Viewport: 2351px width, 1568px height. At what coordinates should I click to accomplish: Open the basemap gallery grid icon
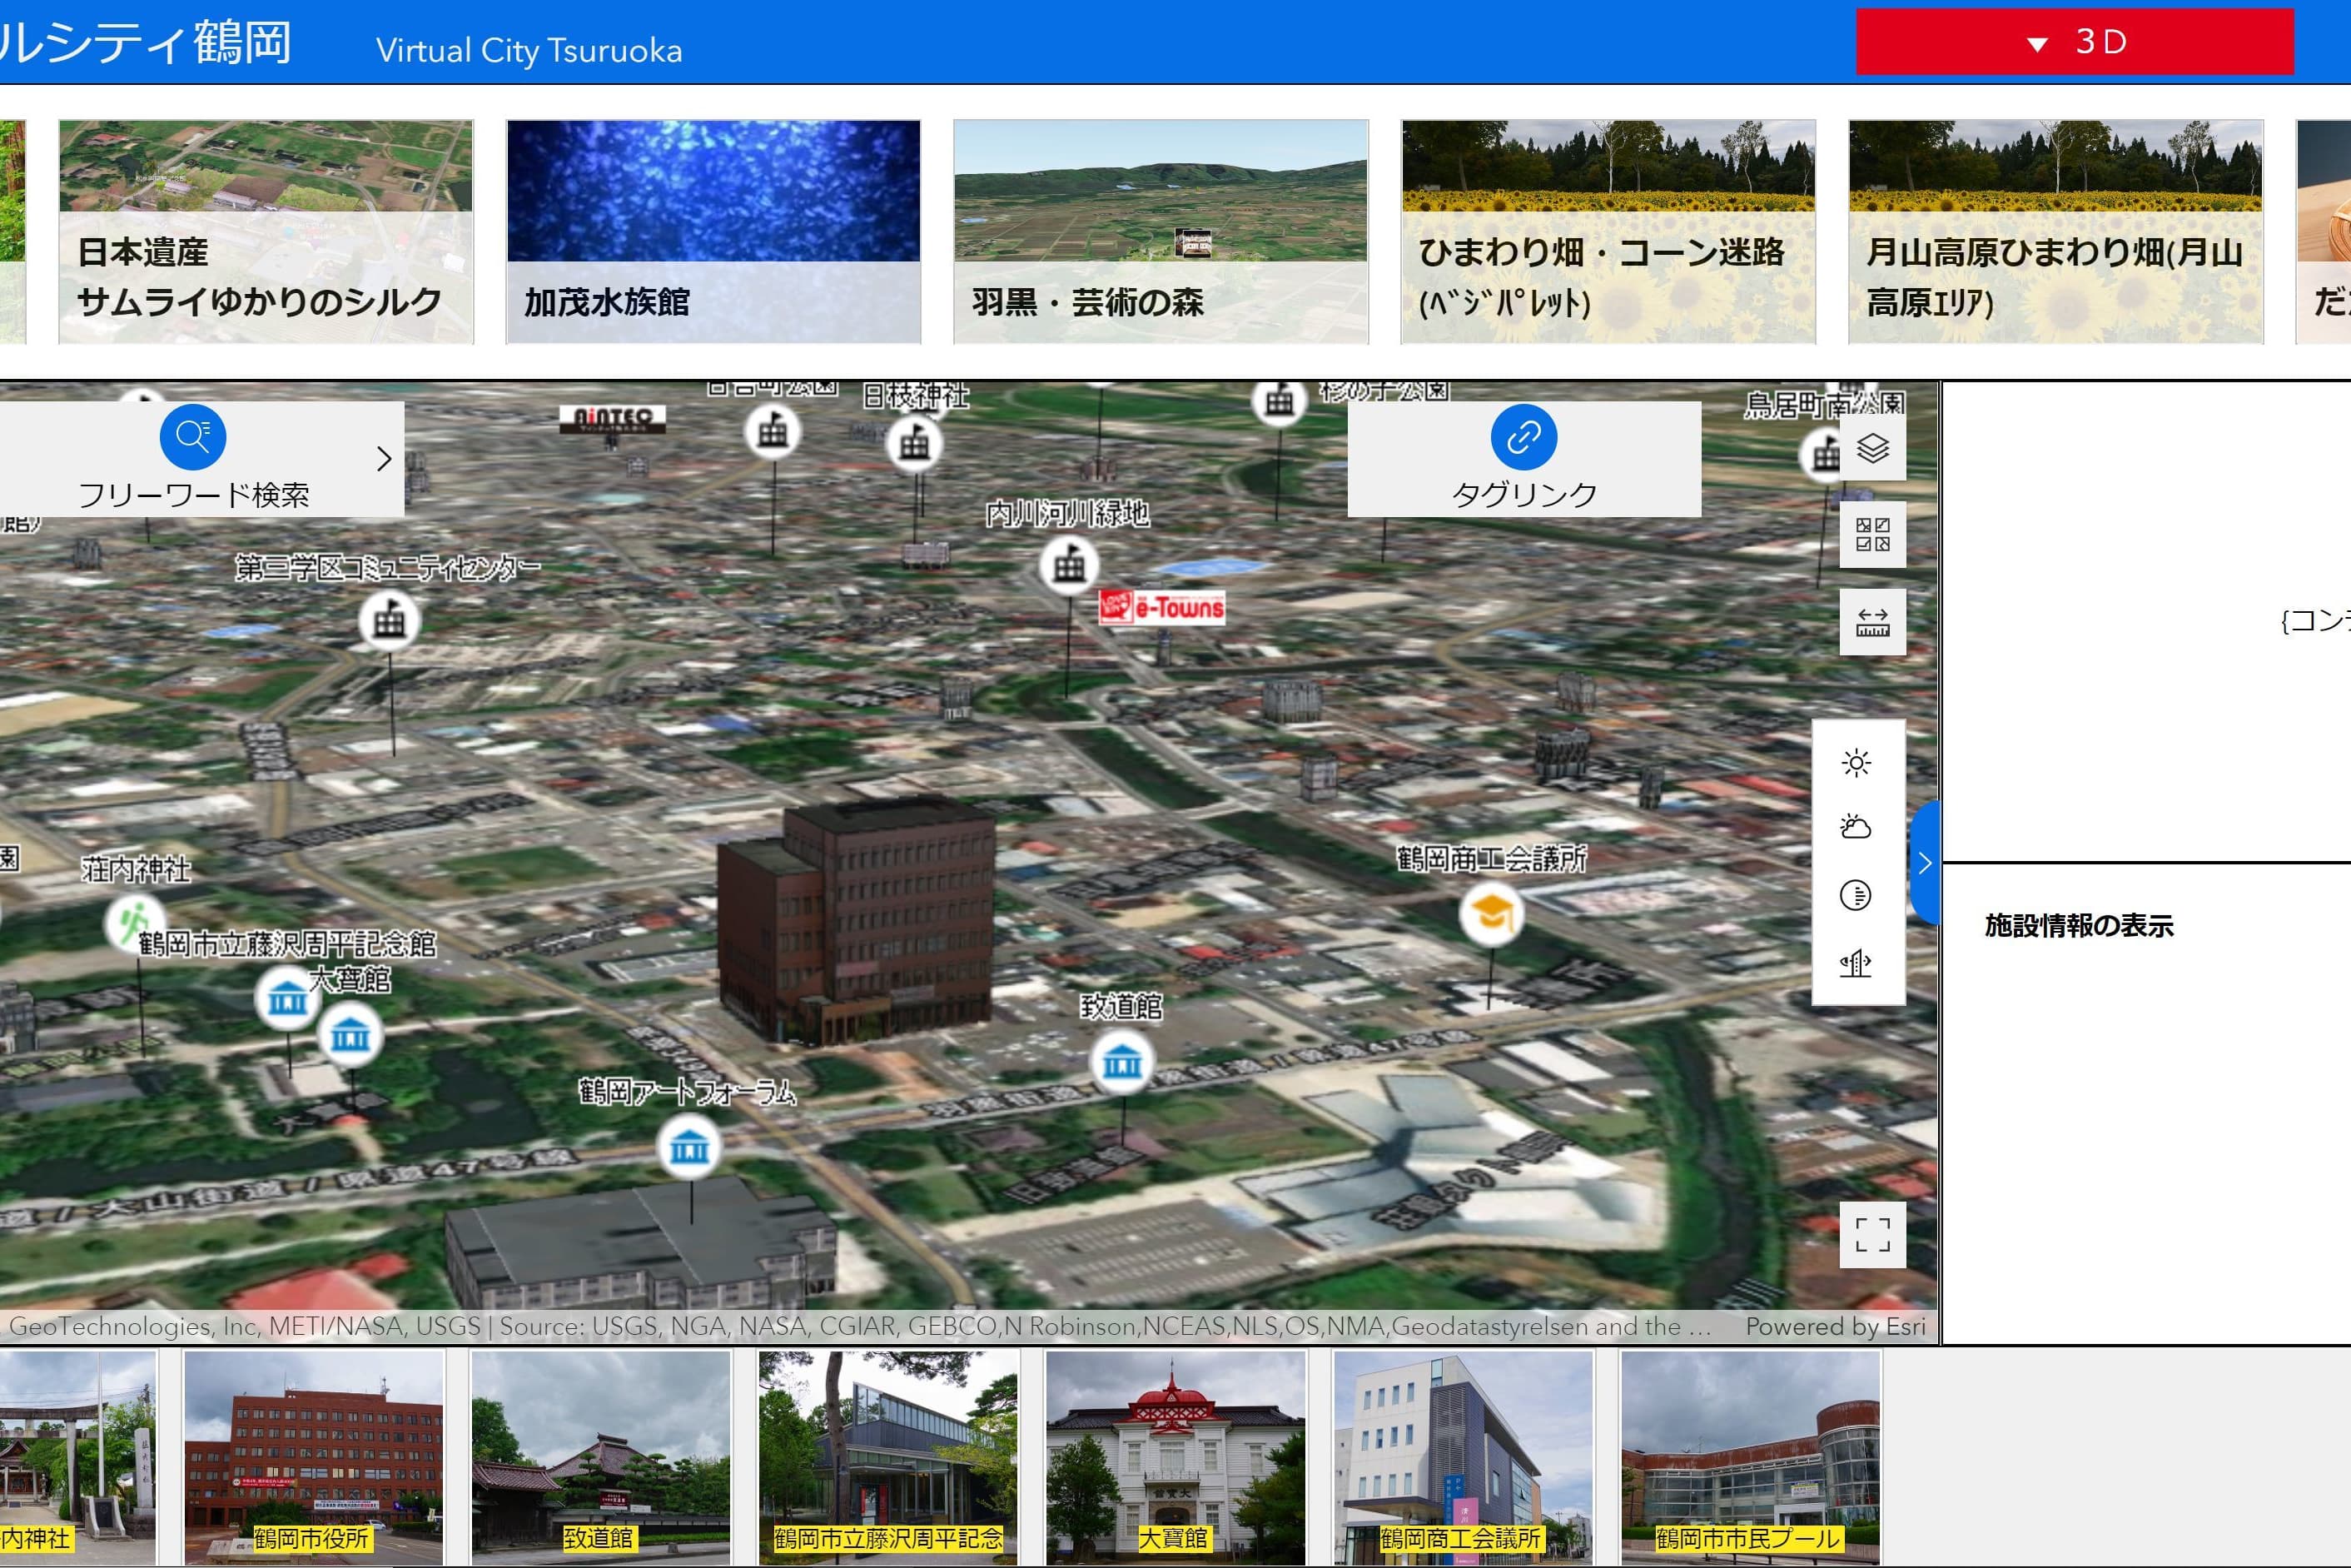pos(1872,534)
